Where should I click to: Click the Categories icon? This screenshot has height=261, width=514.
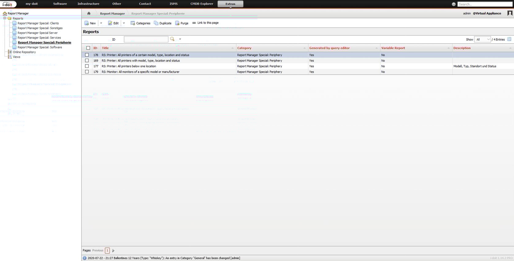133,23
